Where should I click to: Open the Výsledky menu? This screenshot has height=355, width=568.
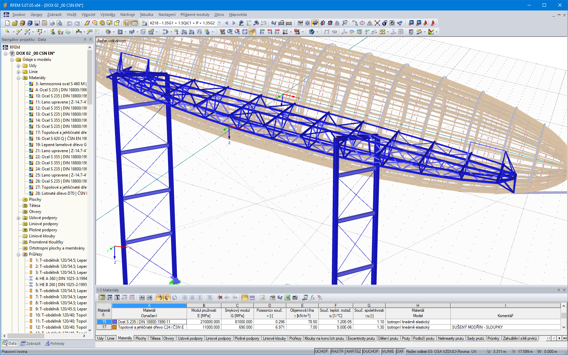pyautogui.click(x=108, y=15)
